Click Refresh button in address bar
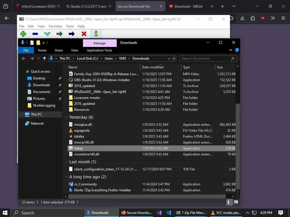This screenshot has width=290, height=217. [x=174, y=59]
